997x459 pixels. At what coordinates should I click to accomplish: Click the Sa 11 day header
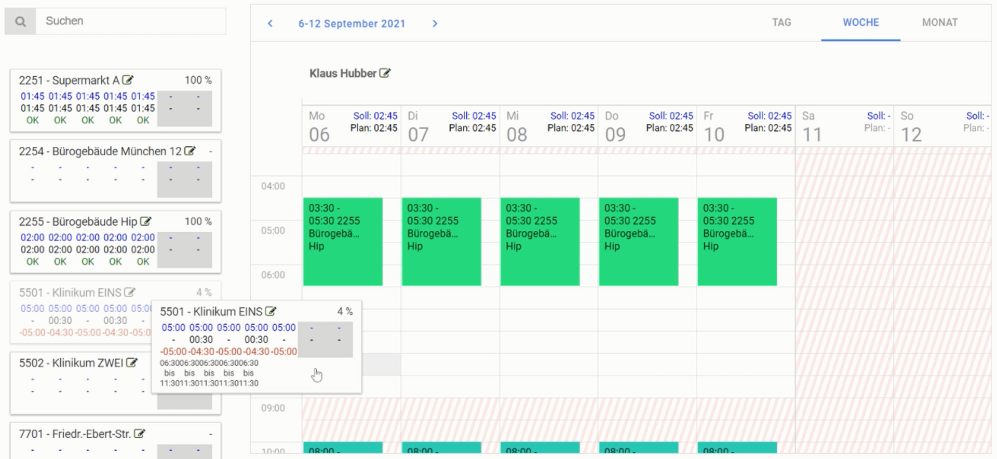pos(812,127)
